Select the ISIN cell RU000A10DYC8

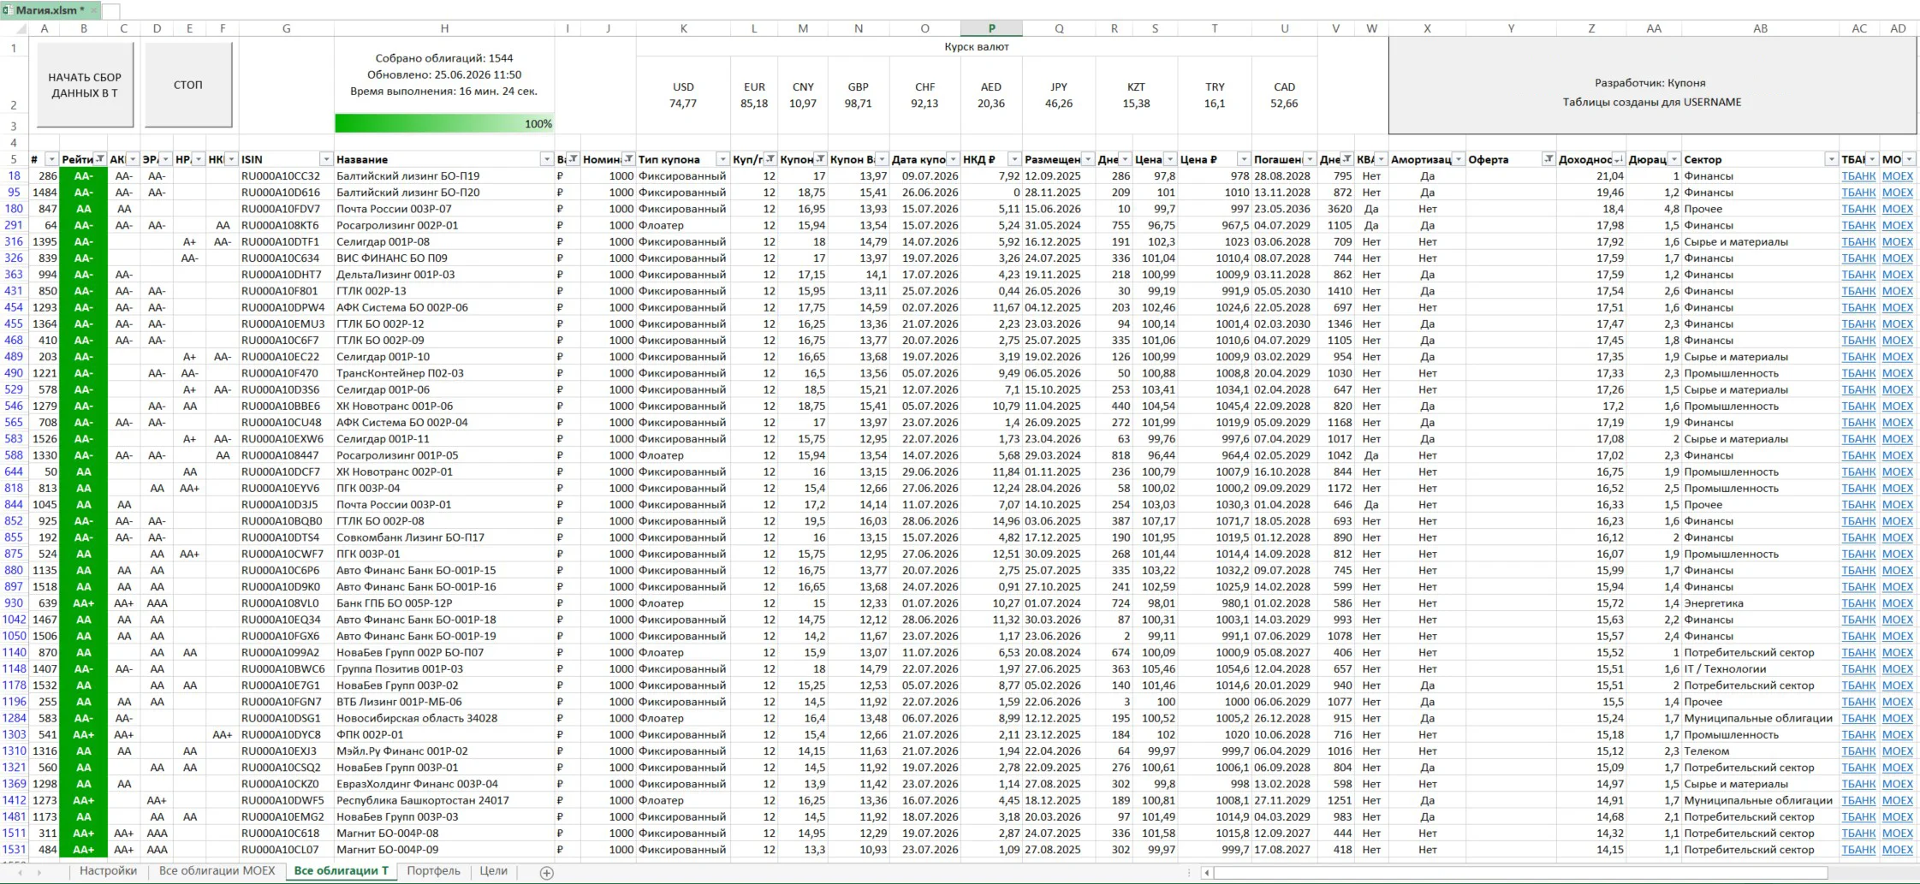click(x=286, y=735)
